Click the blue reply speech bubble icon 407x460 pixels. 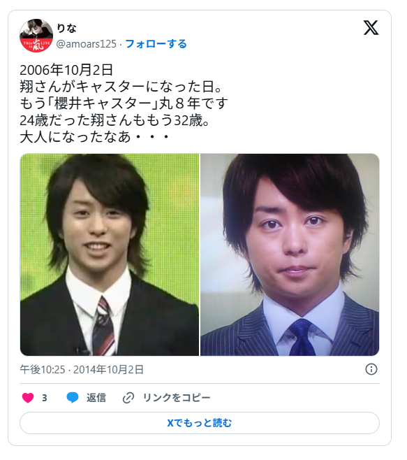[73, 398]
